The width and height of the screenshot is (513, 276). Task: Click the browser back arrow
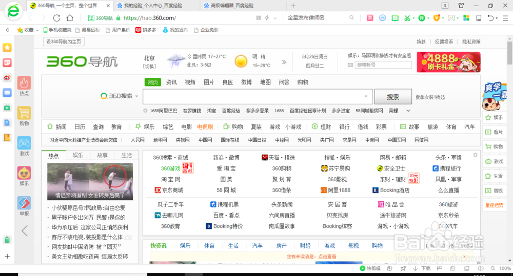point(30,18)
